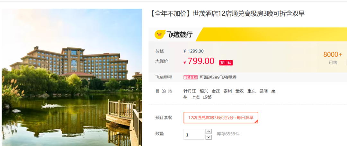347x146 pixels.
Task: Open the hotel lakeside photo
Action: click(72, 77)
